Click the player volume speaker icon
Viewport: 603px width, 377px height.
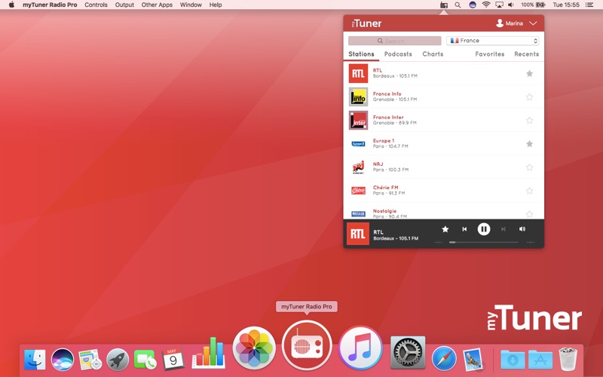pos(522,229)
